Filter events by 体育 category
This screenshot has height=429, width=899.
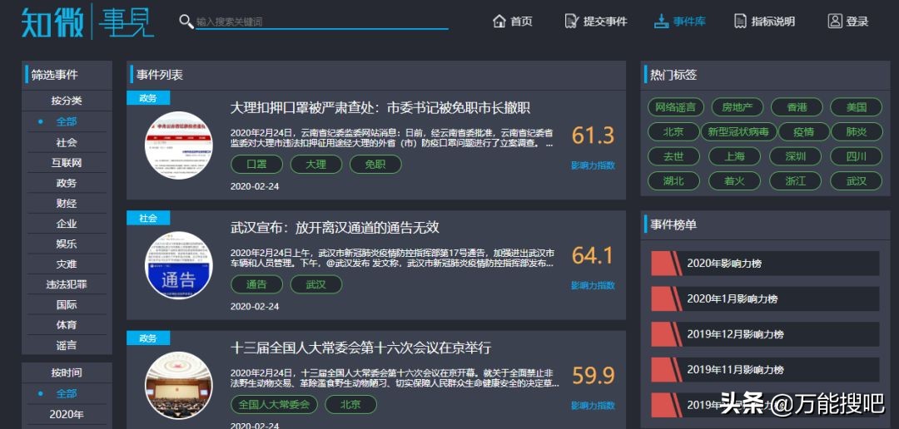point(67,325)
